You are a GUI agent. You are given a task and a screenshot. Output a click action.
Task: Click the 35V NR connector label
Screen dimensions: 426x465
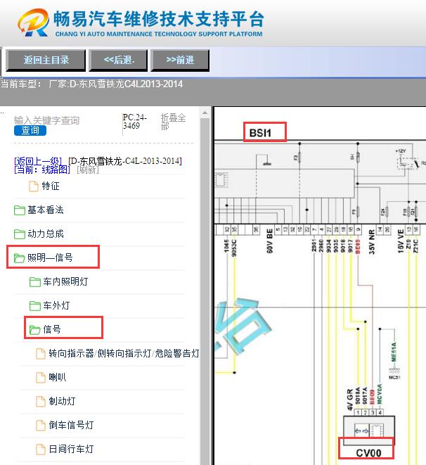tap(372, 242)
